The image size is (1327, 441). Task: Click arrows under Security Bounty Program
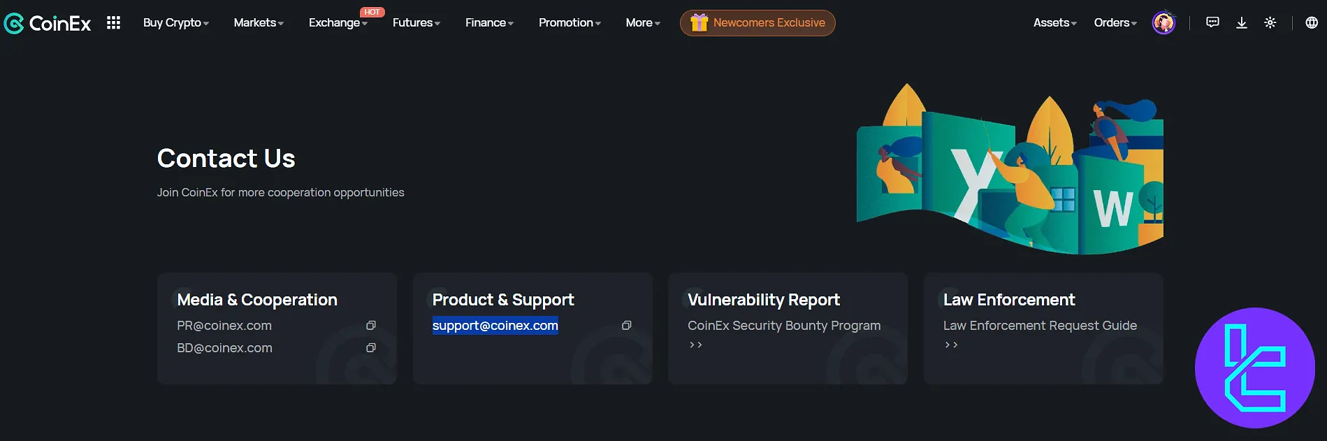(695, 345)
